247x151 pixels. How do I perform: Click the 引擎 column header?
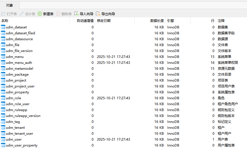[171, 21]
